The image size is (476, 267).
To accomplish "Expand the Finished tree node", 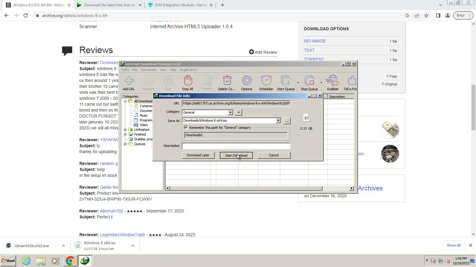I will [x=125, y=134].
